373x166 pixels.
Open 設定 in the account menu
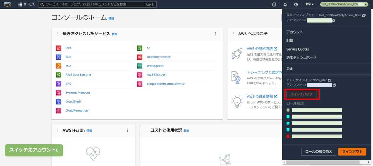click(290, 69)
